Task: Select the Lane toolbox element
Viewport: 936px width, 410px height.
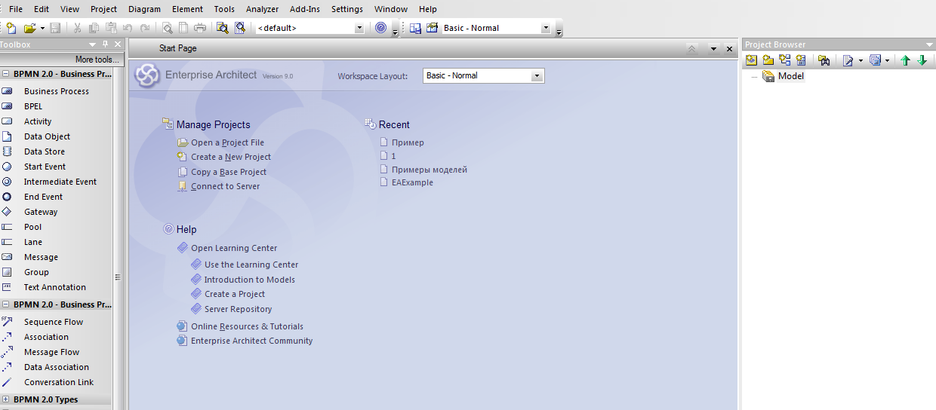Action: [32, 242]
